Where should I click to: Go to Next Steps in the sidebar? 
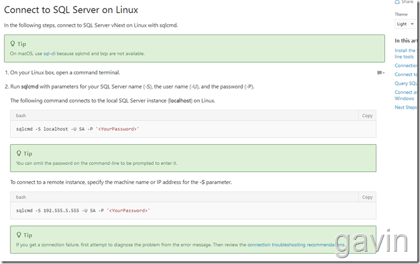(x=406, y=108)
